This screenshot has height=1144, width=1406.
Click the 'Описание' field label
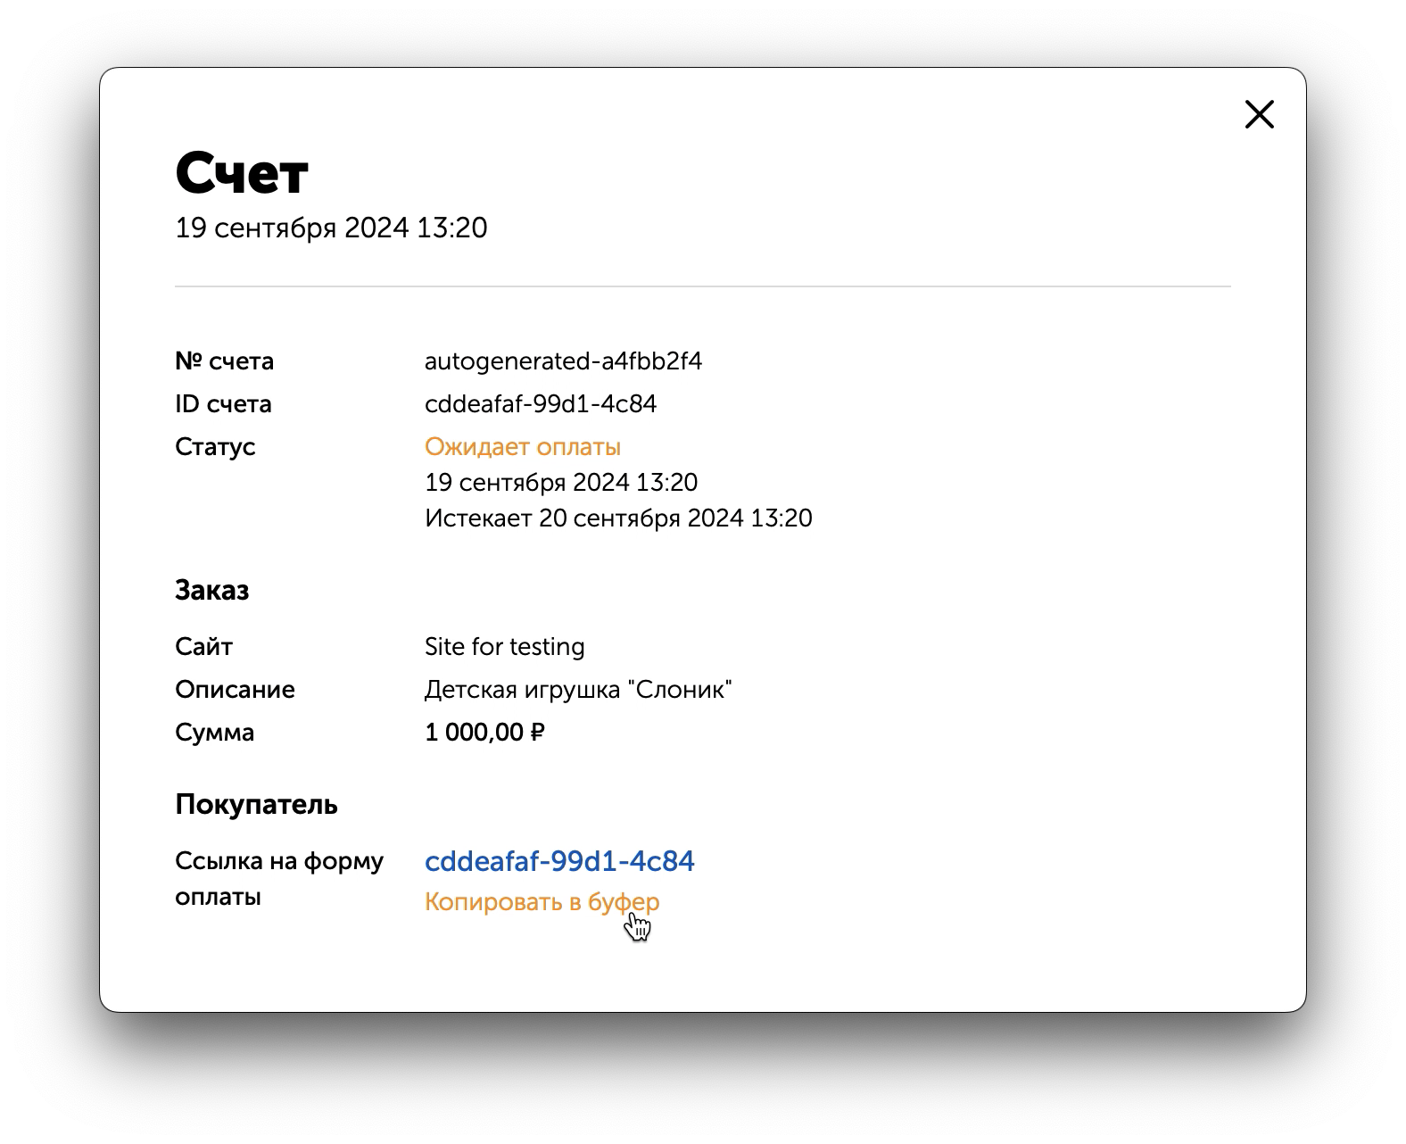(x=235, y=690)
